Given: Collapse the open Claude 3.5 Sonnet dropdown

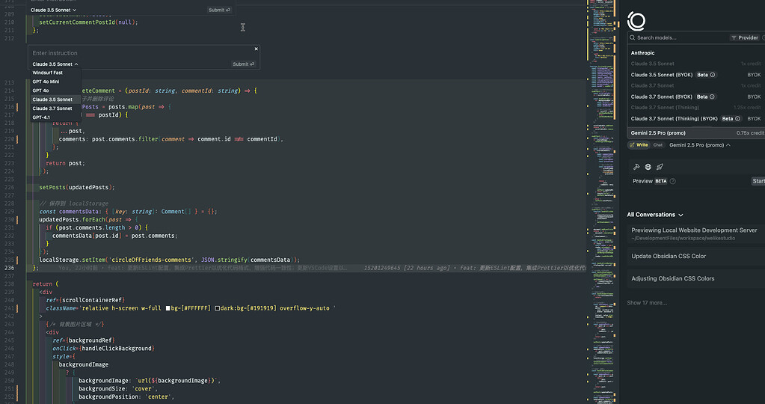Looking at the screenshot, I should point(55,64).
